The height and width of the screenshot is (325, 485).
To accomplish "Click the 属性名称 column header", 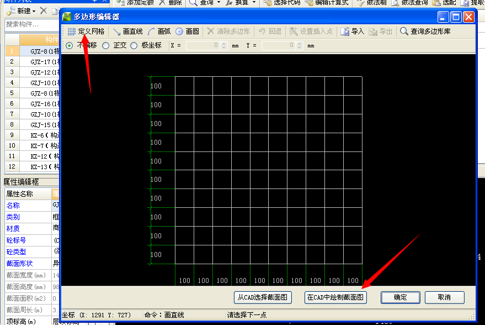I will click(28, 194).
